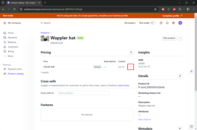Image resolution: width=197 pixels, height=130 pixels.
Task: Open settings gear icon
Action: [173, 23]
